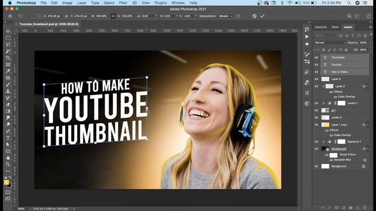Hide the Exposure 1 adjustment layer
376x211 pixels.
[x=316, y=142]
